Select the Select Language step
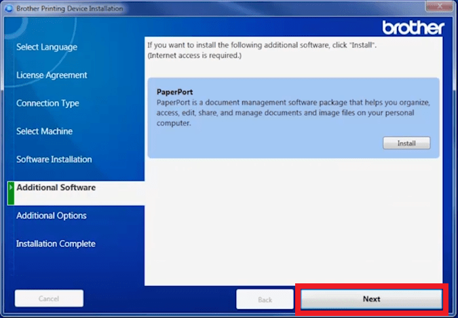The image size is (458, 318). point(47,47)
